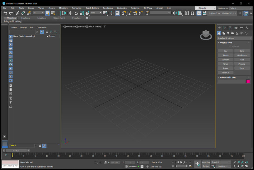Viewport: 254px width, 170px height.
Task: Open the Modify tab in command panel
Action: pos(225,28)
